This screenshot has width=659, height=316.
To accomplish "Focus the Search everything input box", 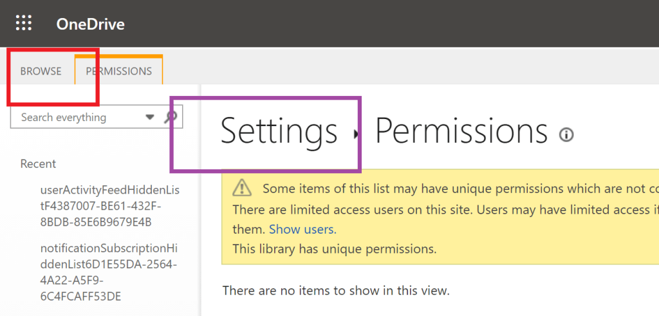I will pyautogui.click(x=77, y=117).
